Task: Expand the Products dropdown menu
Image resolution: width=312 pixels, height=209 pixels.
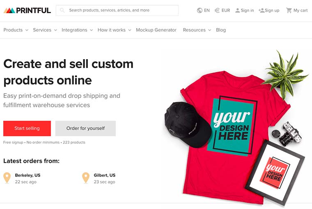Action: coord(16,30)
